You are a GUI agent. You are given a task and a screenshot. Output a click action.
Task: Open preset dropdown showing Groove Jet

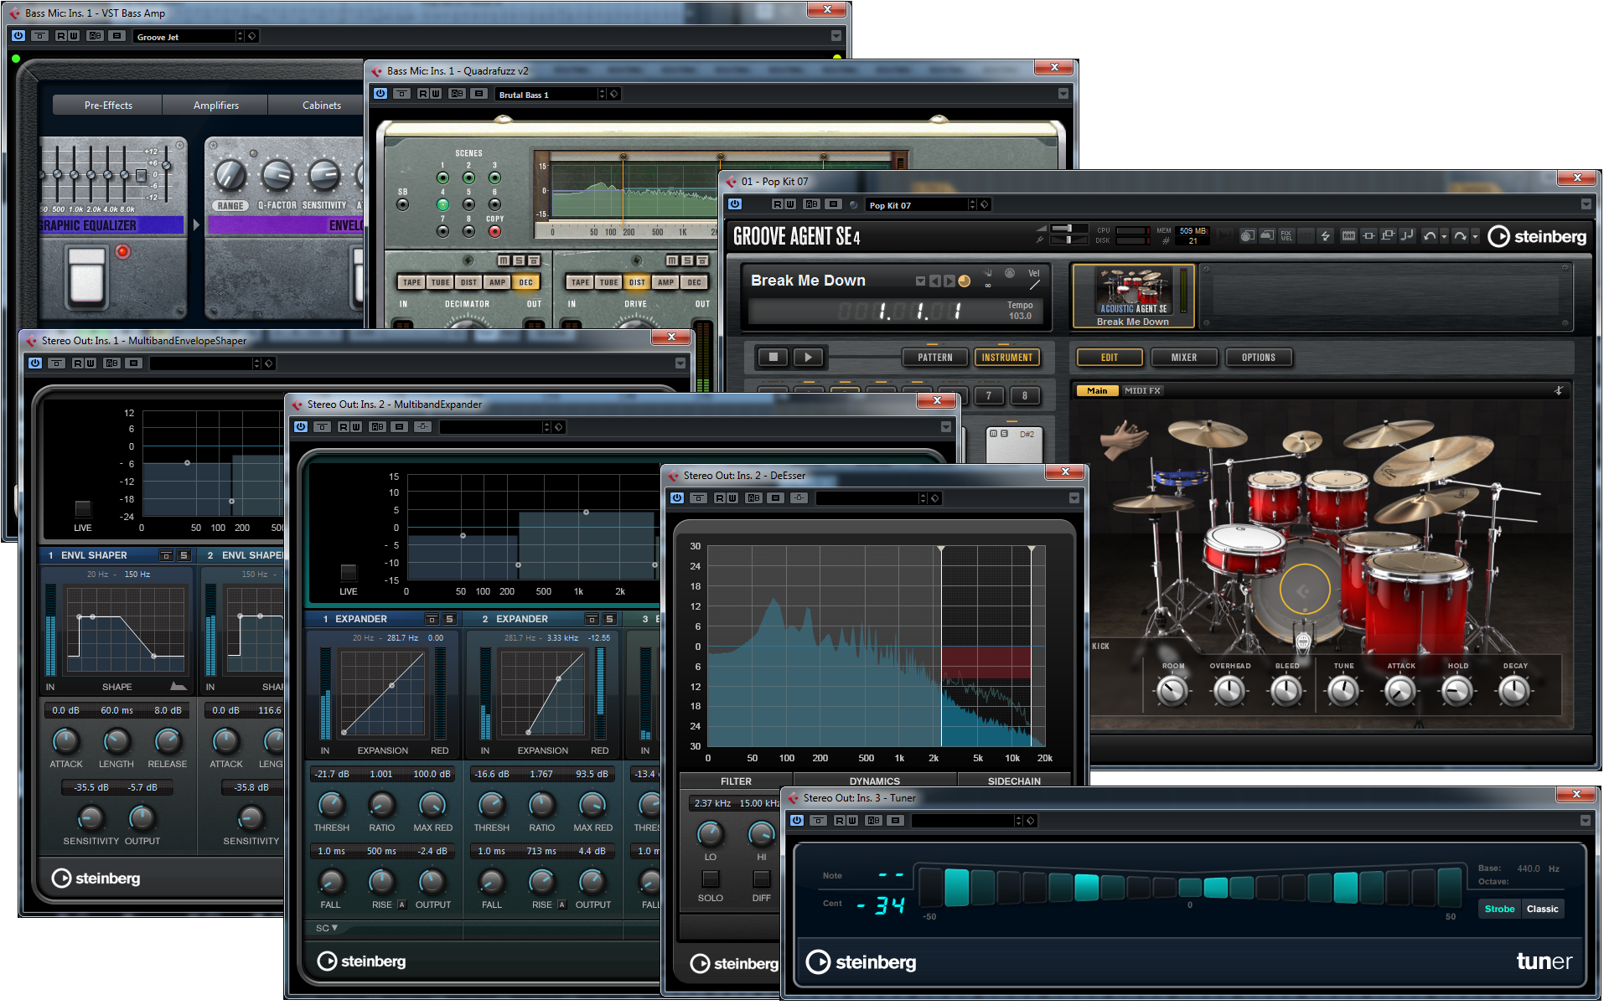(185, 37)
